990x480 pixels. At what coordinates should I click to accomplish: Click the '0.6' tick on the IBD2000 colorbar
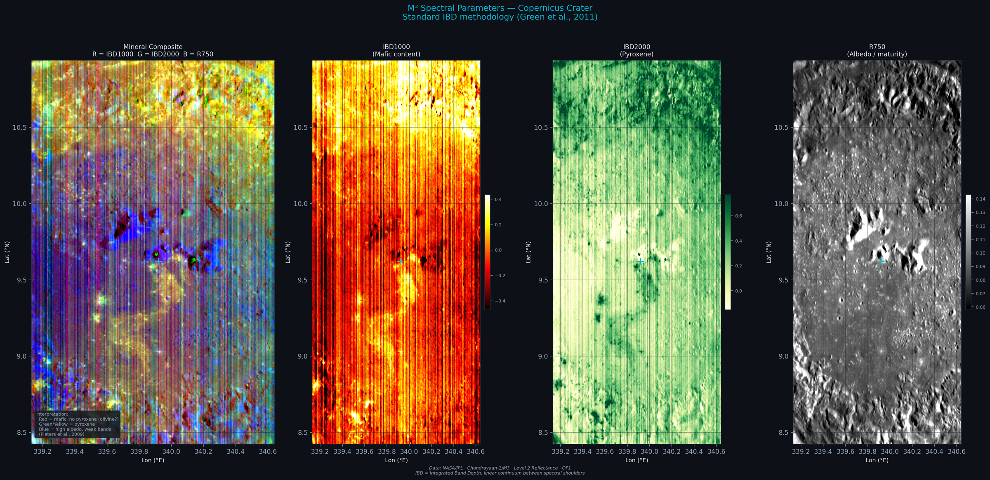click(738, 216)
